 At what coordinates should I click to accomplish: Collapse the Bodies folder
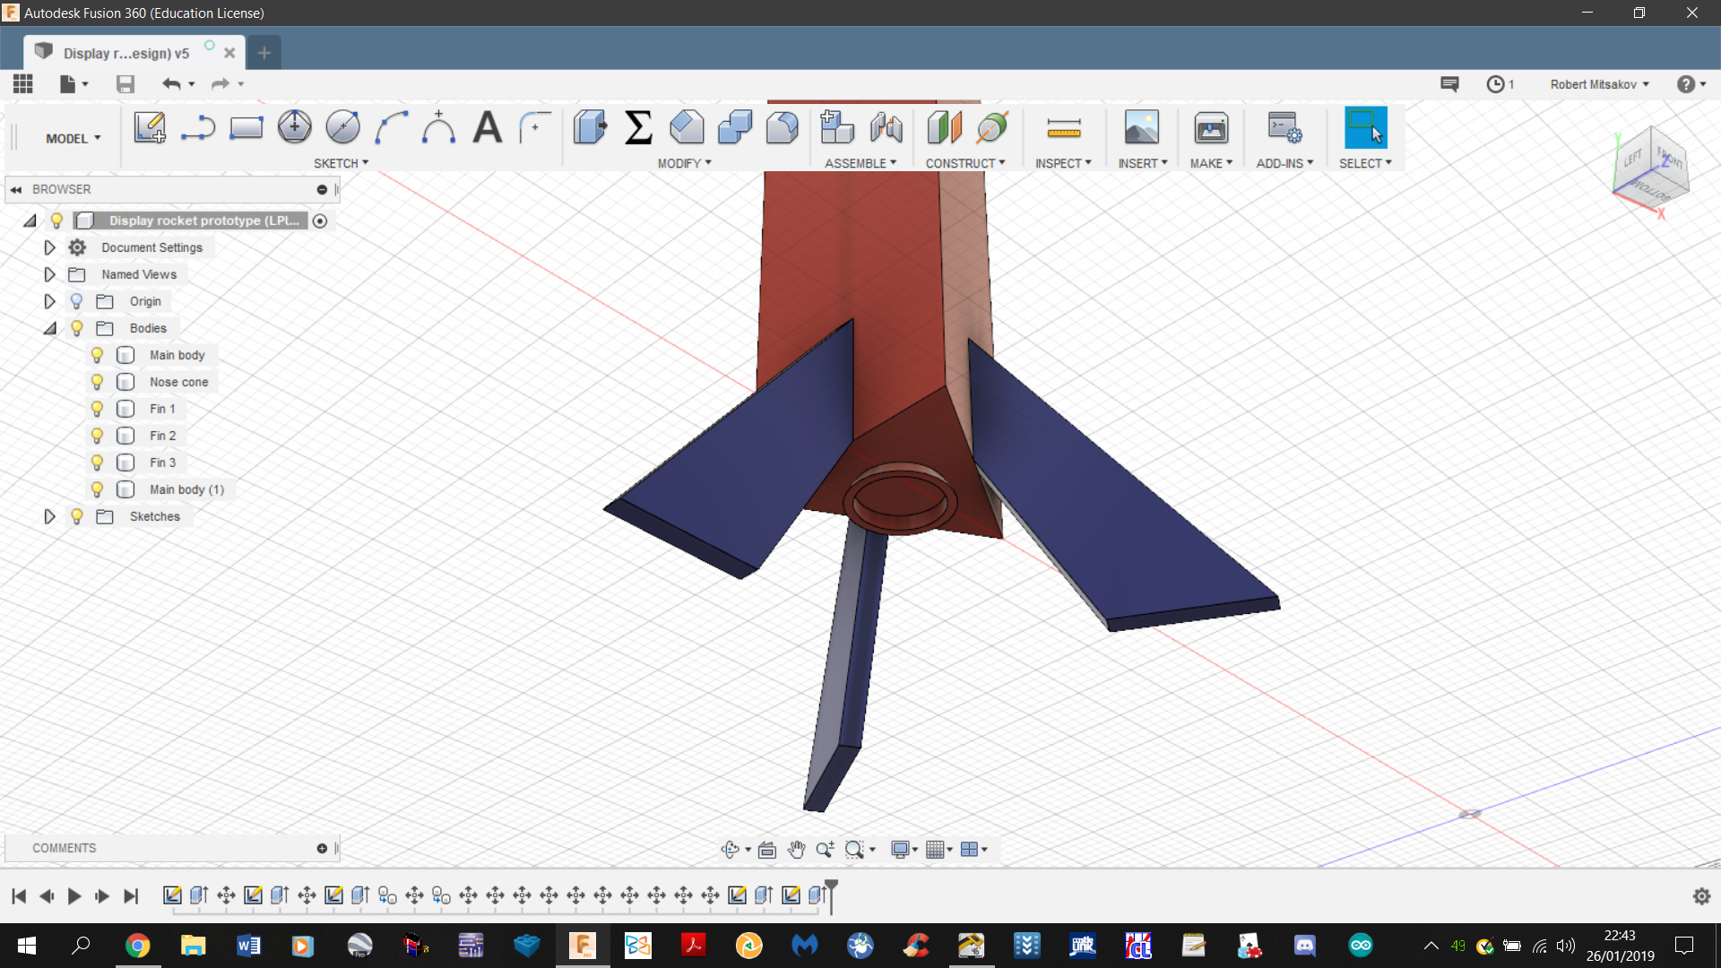(50, 328)
